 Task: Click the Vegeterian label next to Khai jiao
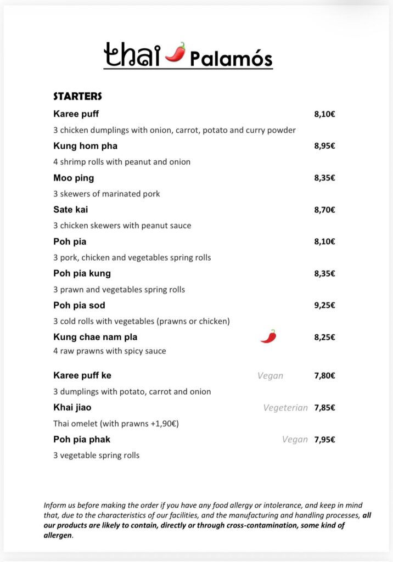(x=285, y=408)
